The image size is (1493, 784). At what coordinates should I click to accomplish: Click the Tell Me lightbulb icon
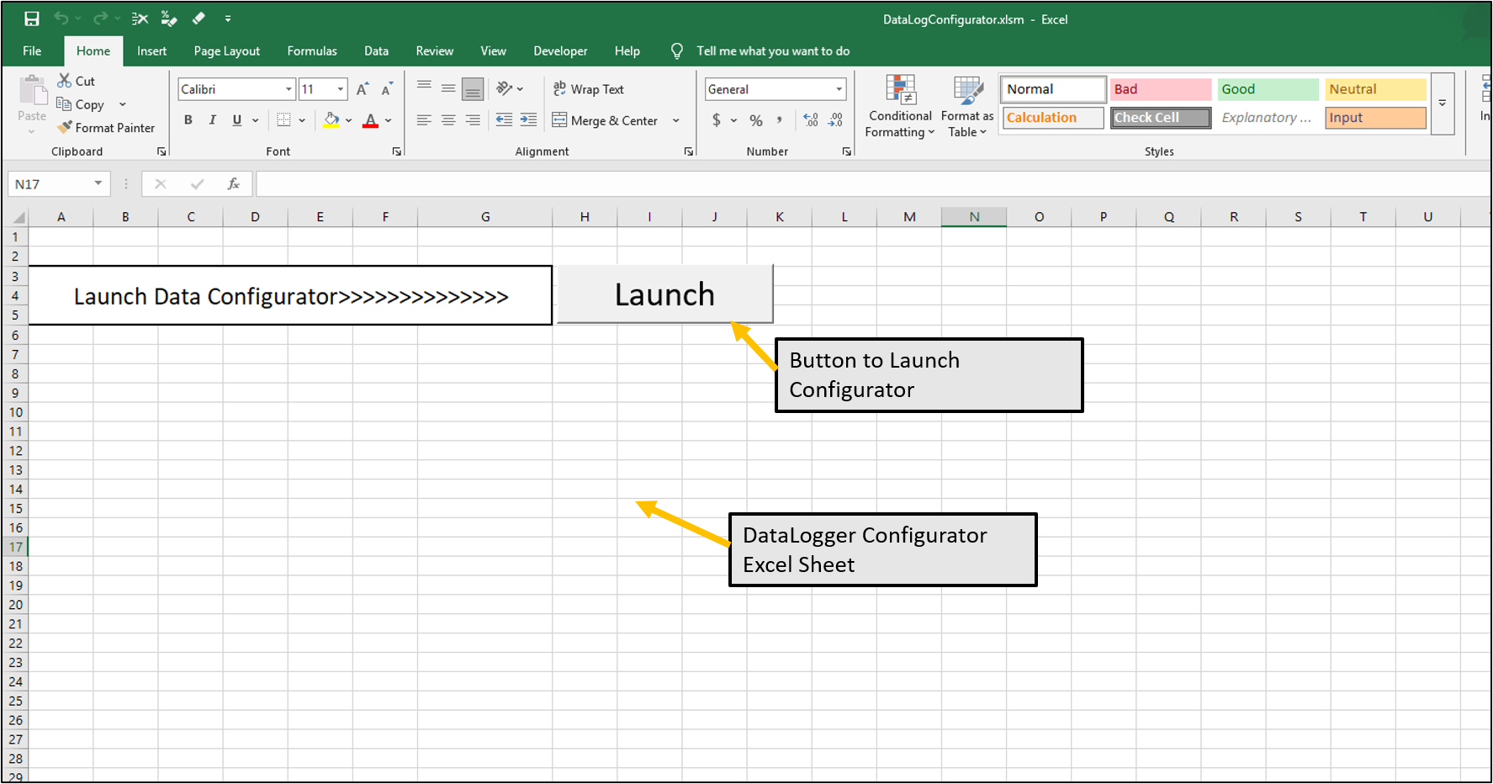tap(677, 51)
